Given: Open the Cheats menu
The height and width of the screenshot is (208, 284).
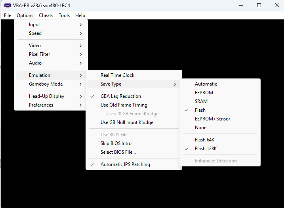Looking at the screenshot, I should [46, 15].
